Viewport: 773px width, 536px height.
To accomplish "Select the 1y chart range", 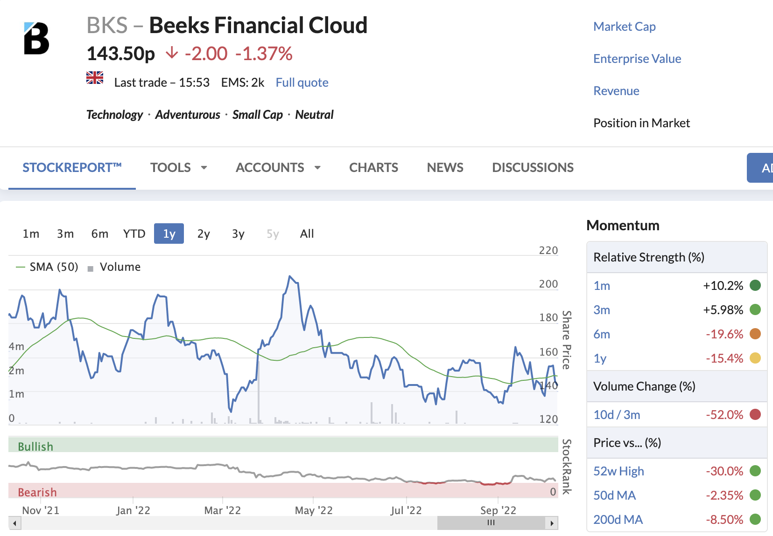I will 169,234.
